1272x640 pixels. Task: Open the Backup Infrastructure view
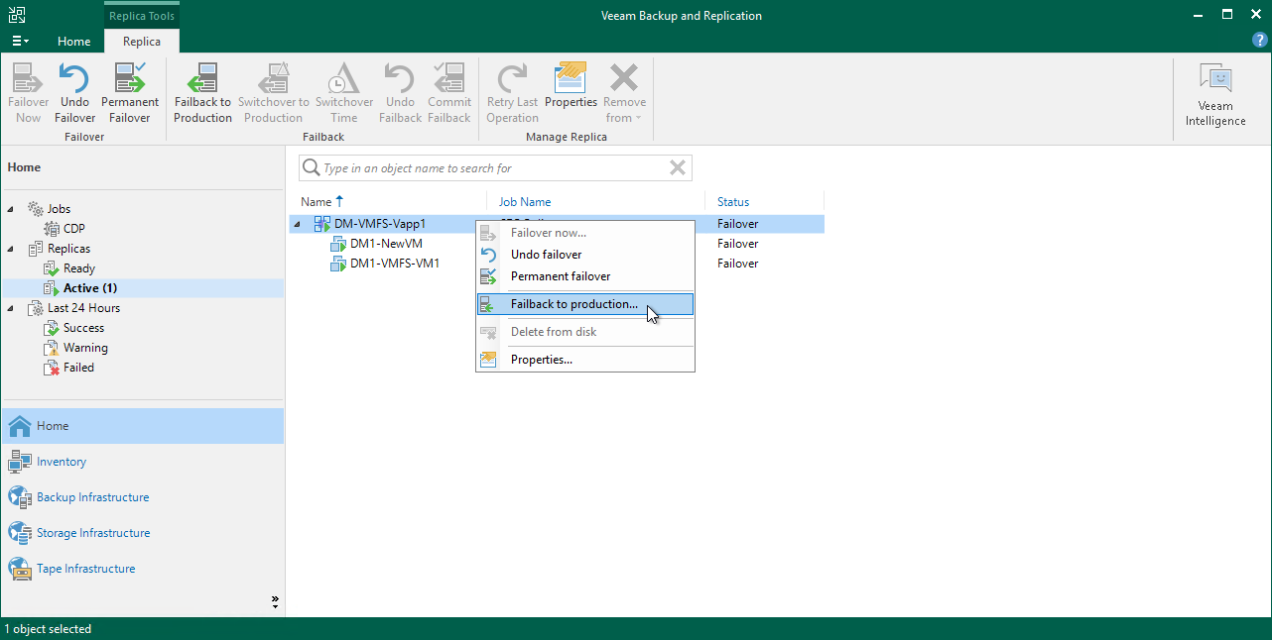click(x=143, y=497)
